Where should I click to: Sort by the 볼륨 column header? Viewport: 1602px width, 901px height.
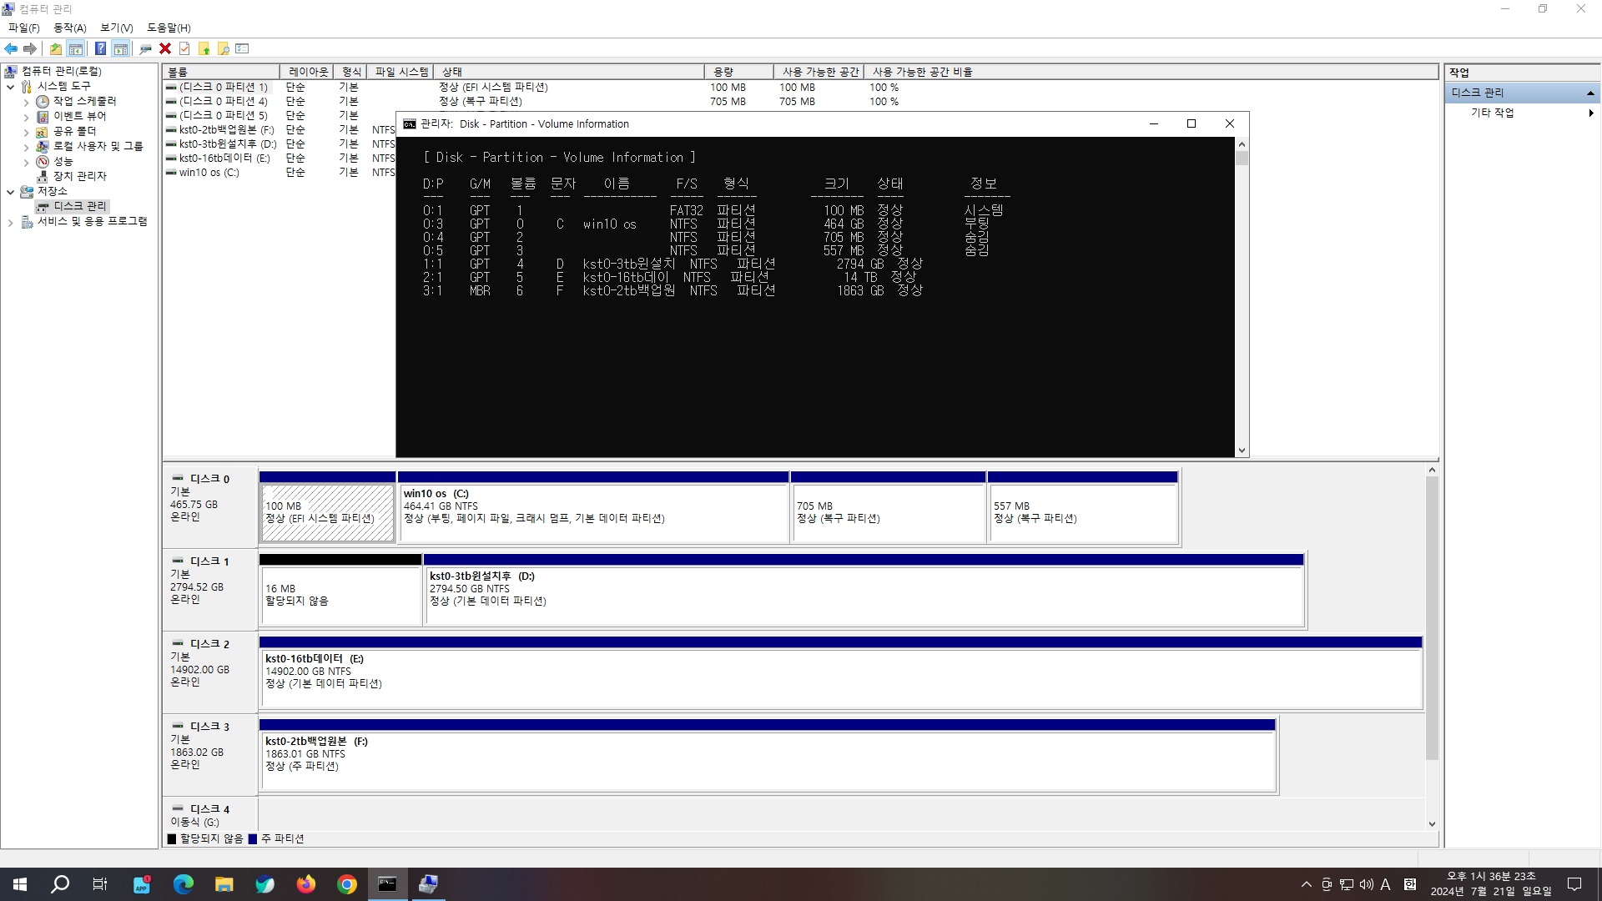coord(221,72)
